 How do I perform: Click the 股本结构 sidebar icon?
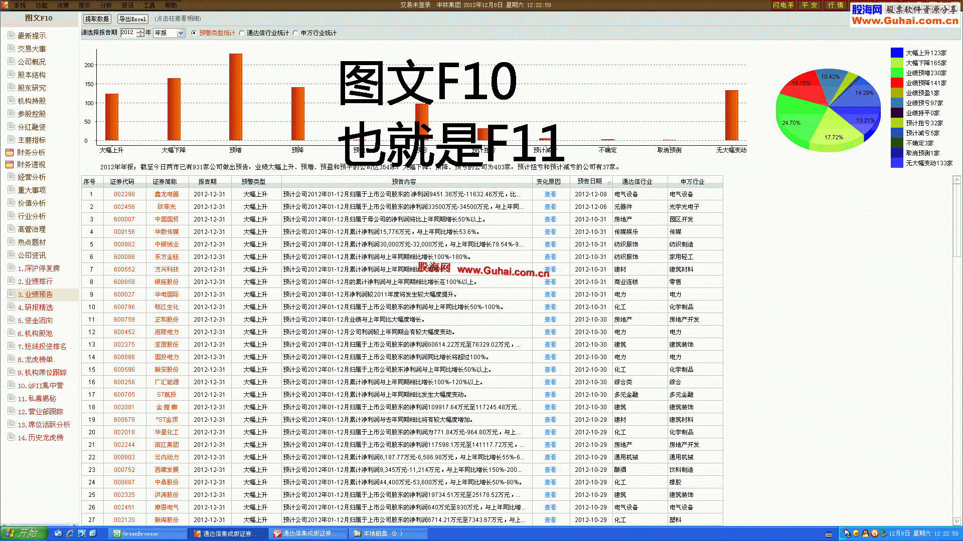click(11, 74)
